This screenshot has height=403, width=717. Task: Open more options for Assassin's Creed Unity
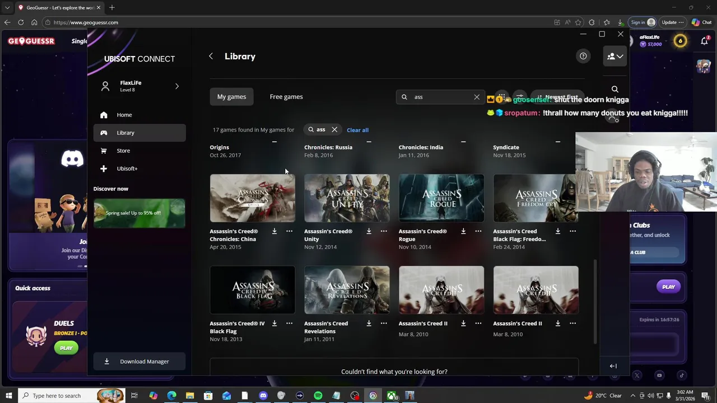pyautogui.click(x=384, y=231)
